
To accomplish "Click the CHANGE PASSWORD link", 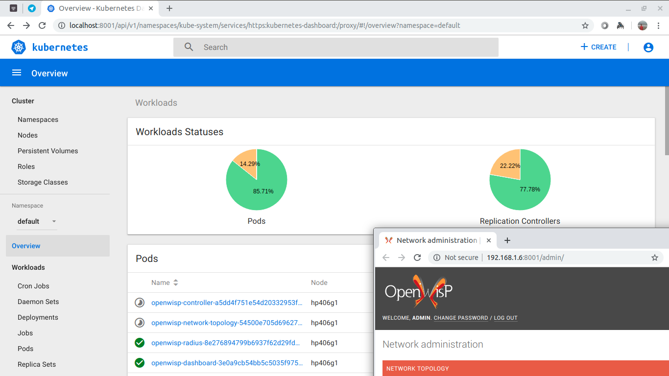I will (x=460, y=318).
